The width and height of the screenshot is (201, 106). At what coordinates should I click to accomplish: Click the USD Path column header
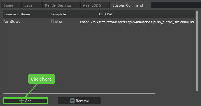(107, 14)
